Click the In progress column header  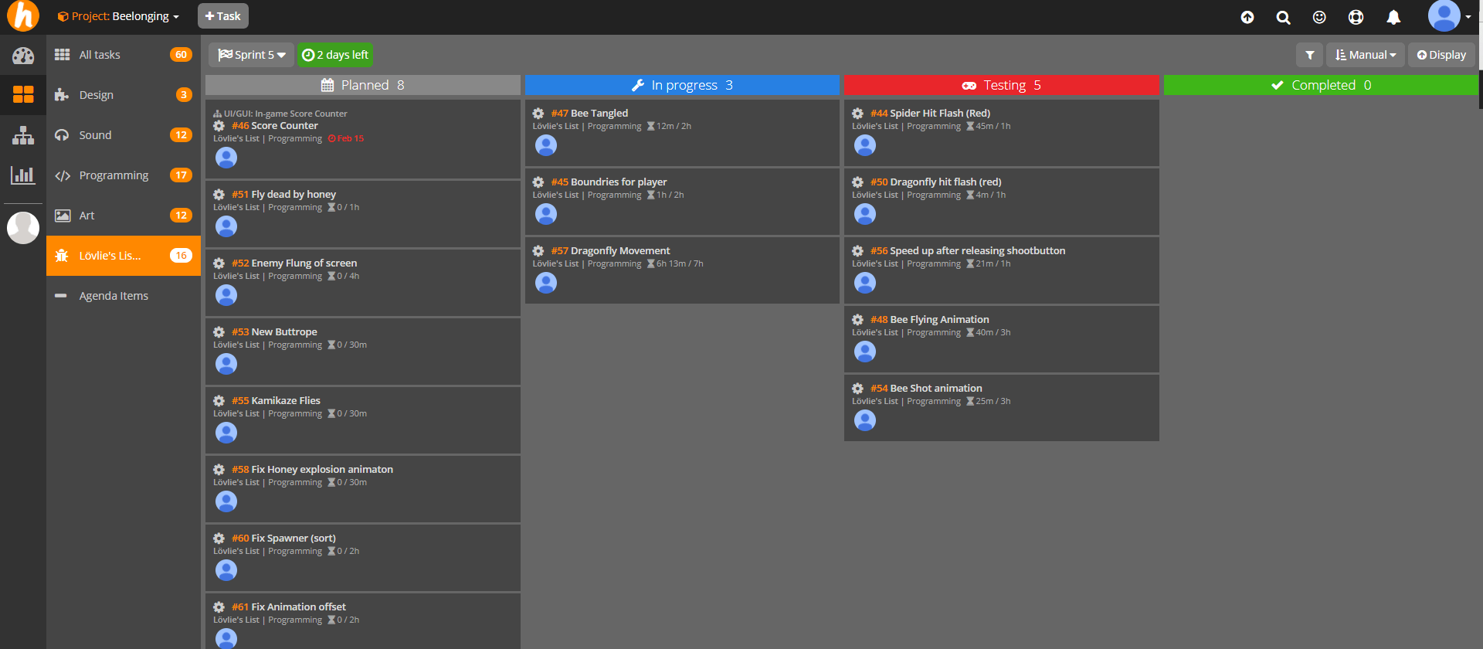[682, 85]
